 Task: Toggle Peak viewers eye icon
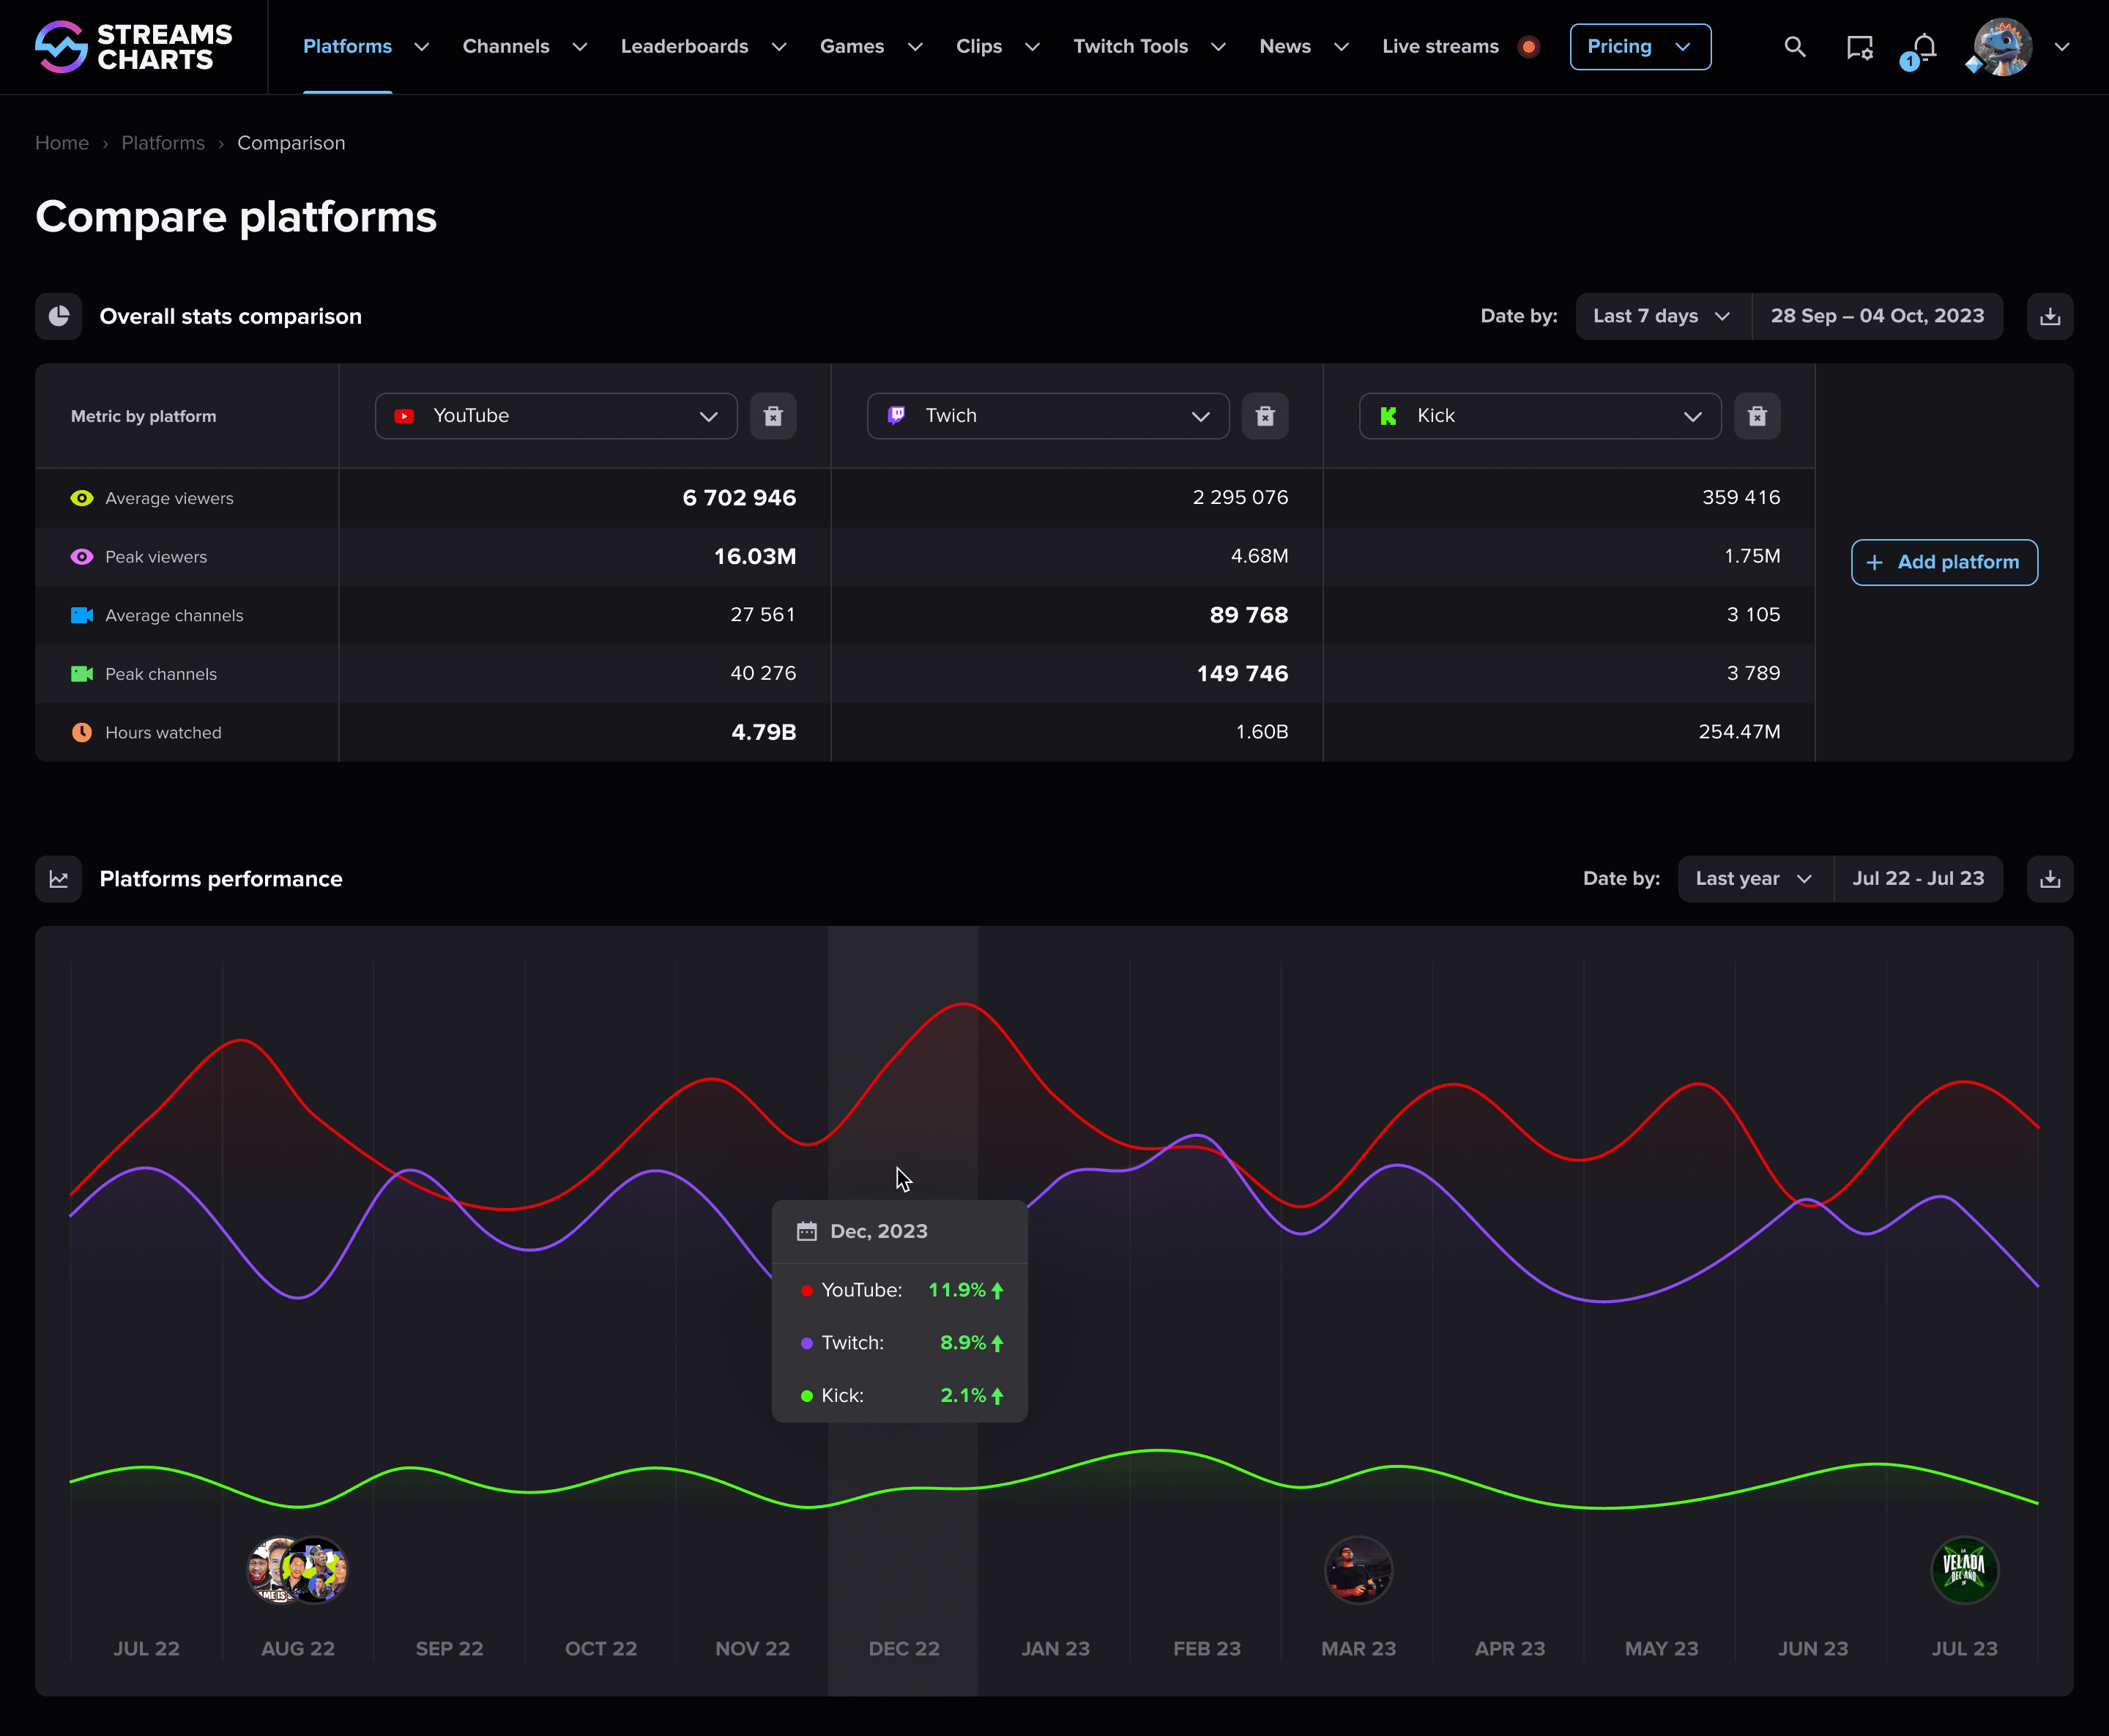[x=82, y=557]
